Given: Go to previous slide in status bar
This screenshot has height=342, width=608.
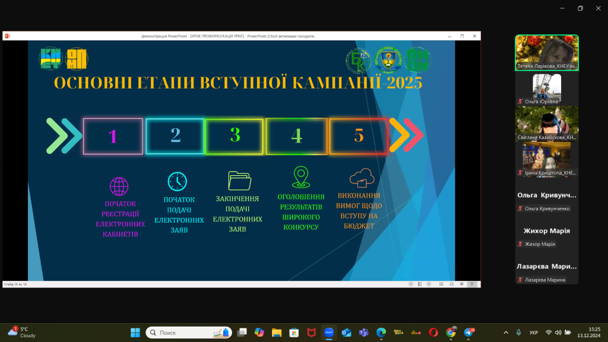Looking at the screenshot, I should (x=411, y=284).
